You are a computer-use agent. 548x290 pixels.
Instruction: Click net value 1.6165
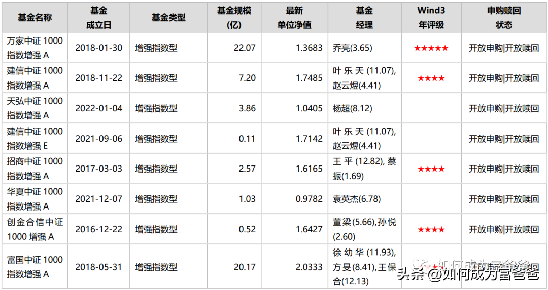tap(310, 169)
